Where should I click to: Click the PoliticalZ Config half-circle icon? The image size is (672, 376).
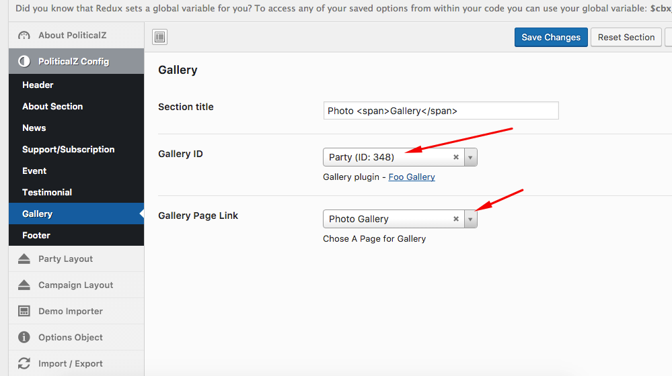pos(24,61)
